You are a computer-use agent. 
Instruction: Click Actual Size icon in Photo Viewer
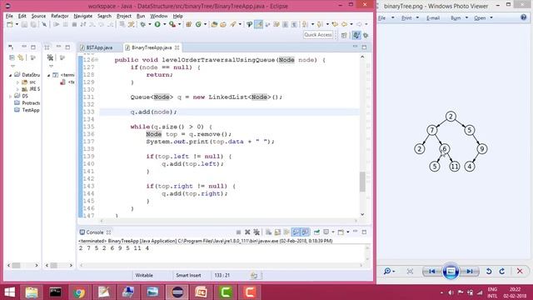(x=410, y=271)
